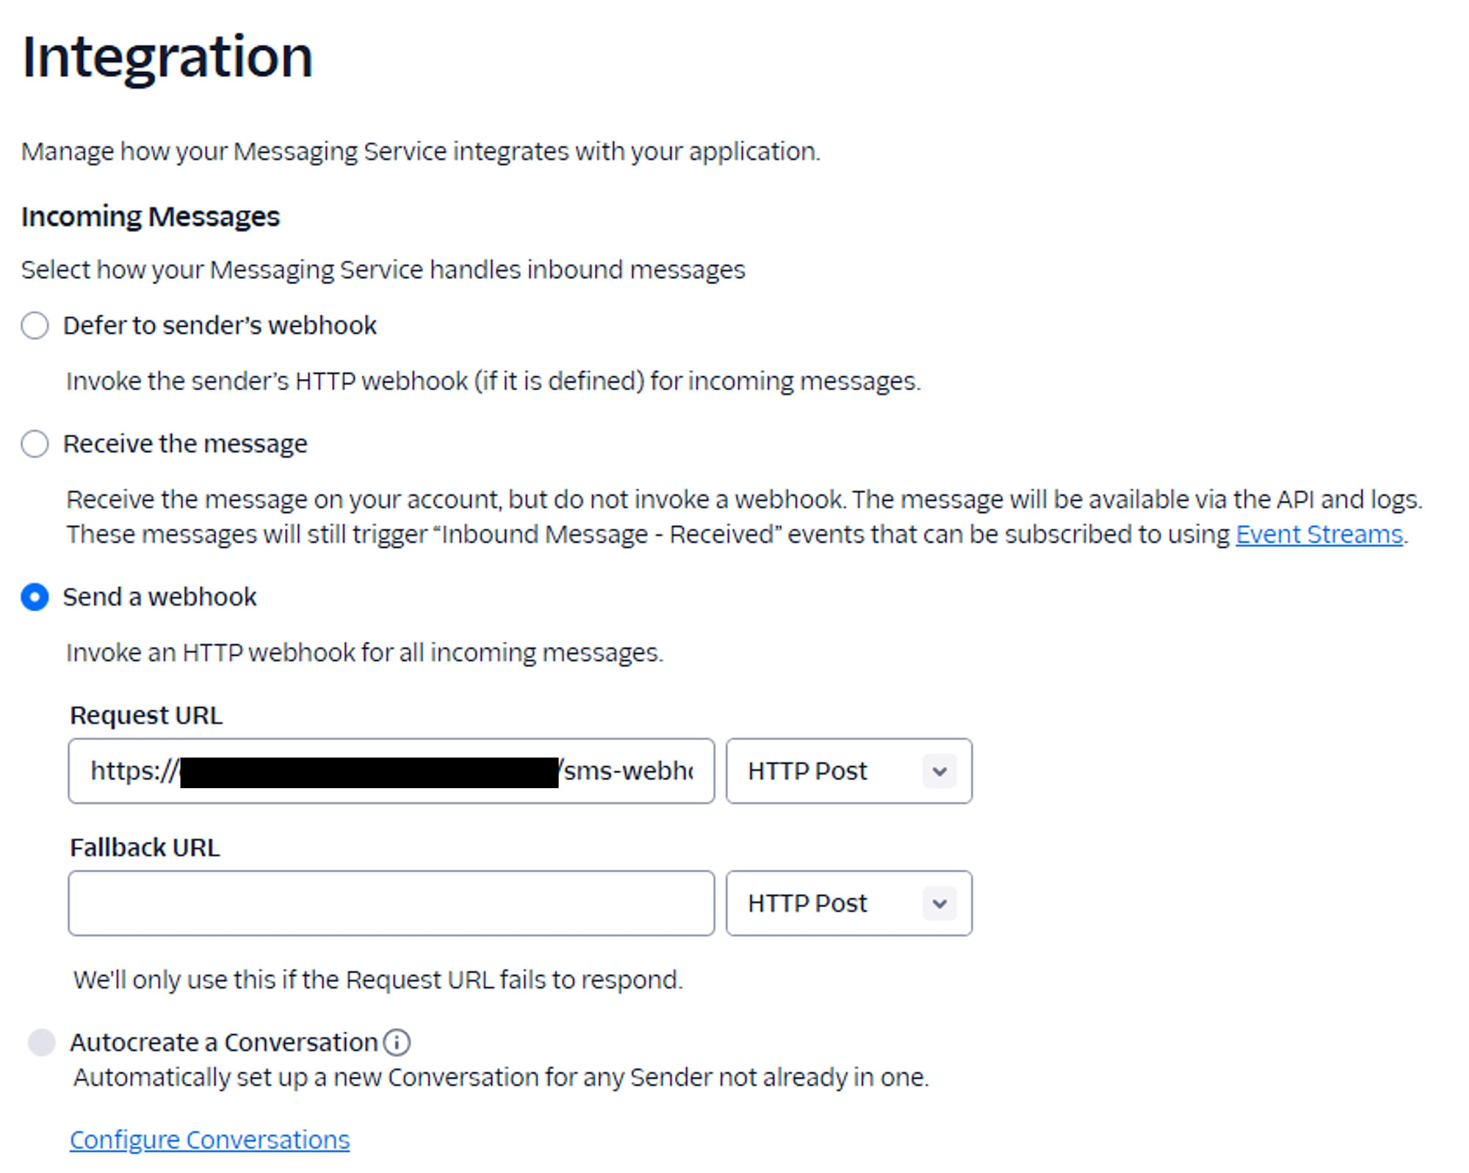Click the Send a webhook label text
The height and width of the screenshot is (1173, 1469).
point(160,597)
